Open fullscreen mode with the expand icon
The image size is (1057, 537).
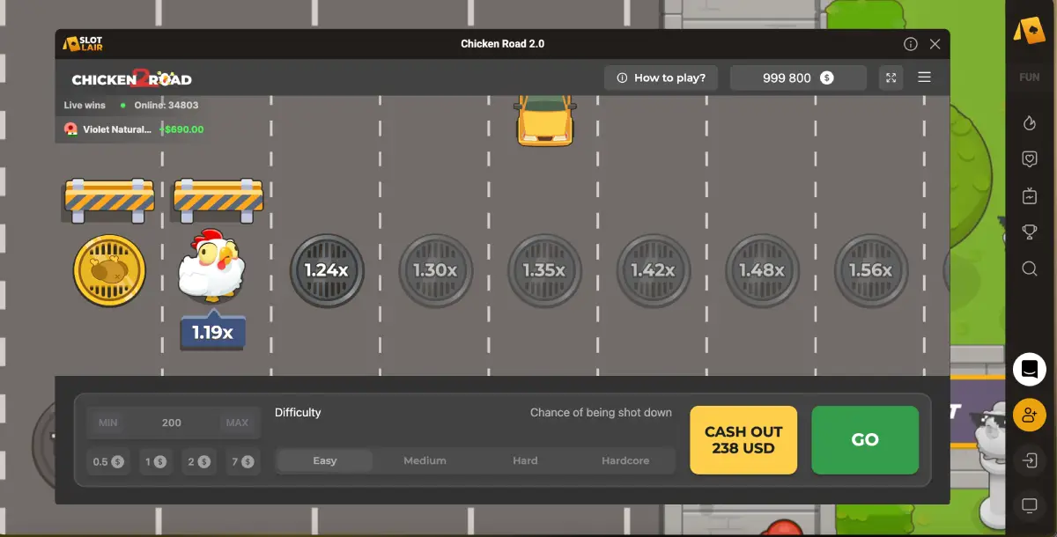[891, 77]
